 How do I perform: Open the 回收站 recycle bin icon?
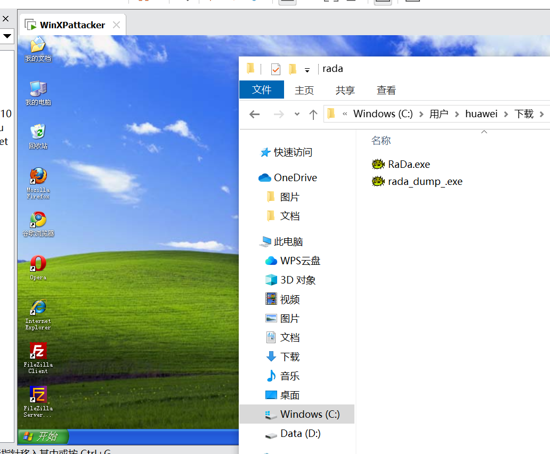point(38,137)
